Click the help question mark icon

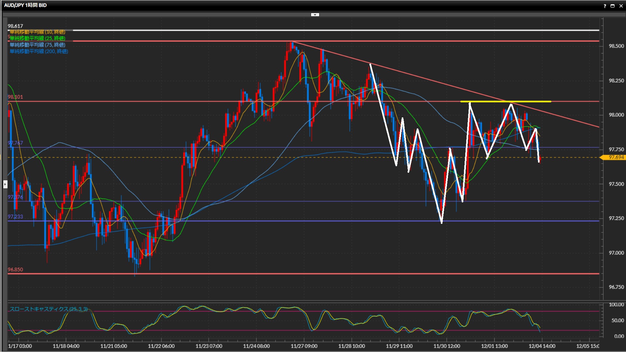point(605,6)
